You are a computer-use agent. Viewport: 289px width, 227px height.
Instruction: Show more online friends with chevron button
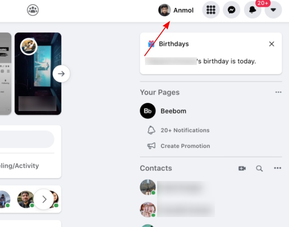44,199
